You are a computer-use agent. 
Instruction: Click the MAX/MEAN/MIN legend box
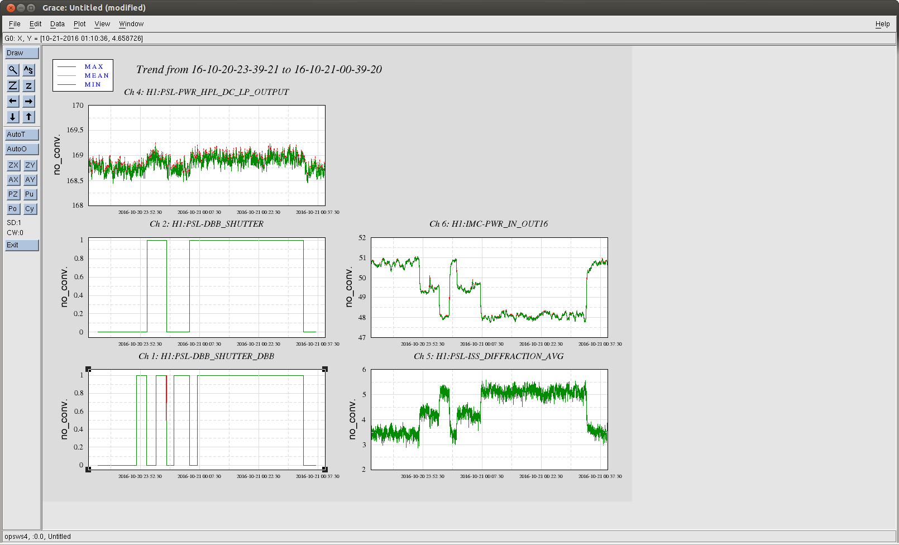click(83, 75)
